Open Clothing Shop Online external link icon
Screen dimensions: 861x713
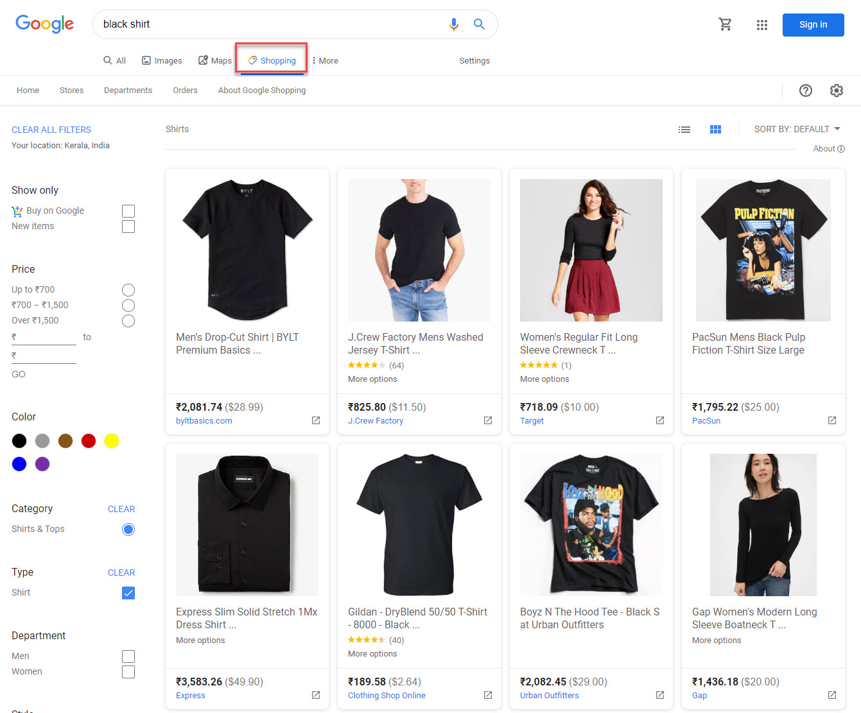click(x=488, y=695)
